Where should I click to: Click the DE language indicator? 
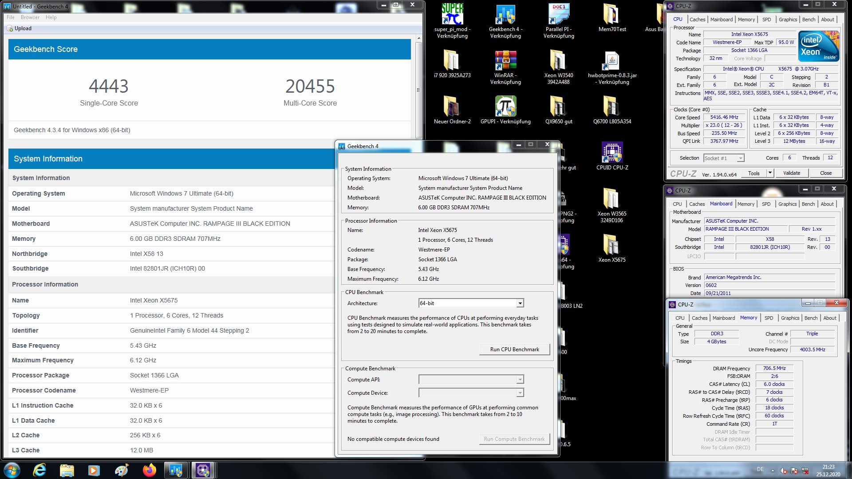760,469
